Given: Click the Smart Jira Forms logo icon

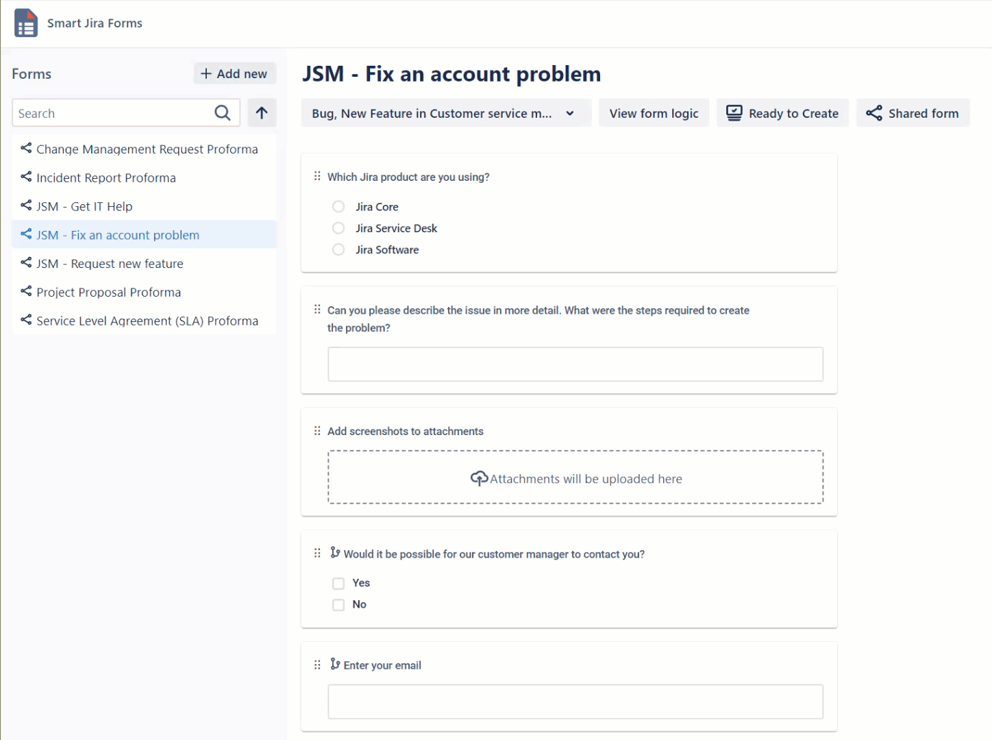Looking at the screenshot, I should pos(26,23).
